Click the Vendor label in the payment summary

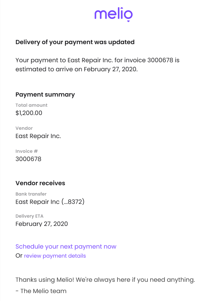24,128
